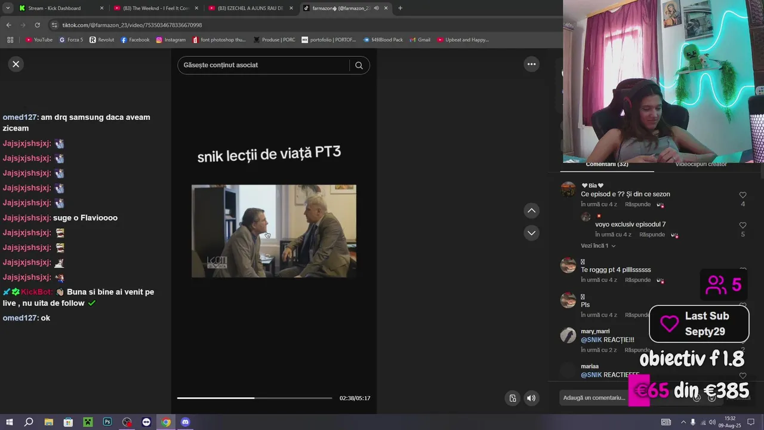Image resolution: width=764 pixels, height=430 pixels.
Task: Open the Revolut bookmark
Action: coord(102,40)
